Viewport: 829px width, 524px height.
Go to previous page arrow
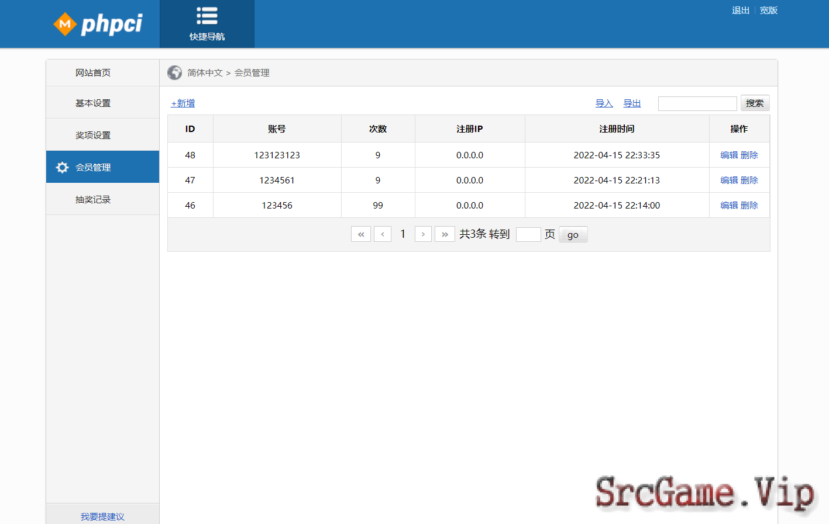pos(382,234)
